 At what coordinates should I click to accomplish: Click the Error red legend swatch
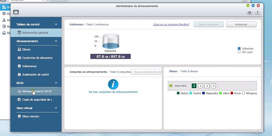pos(232,93)
